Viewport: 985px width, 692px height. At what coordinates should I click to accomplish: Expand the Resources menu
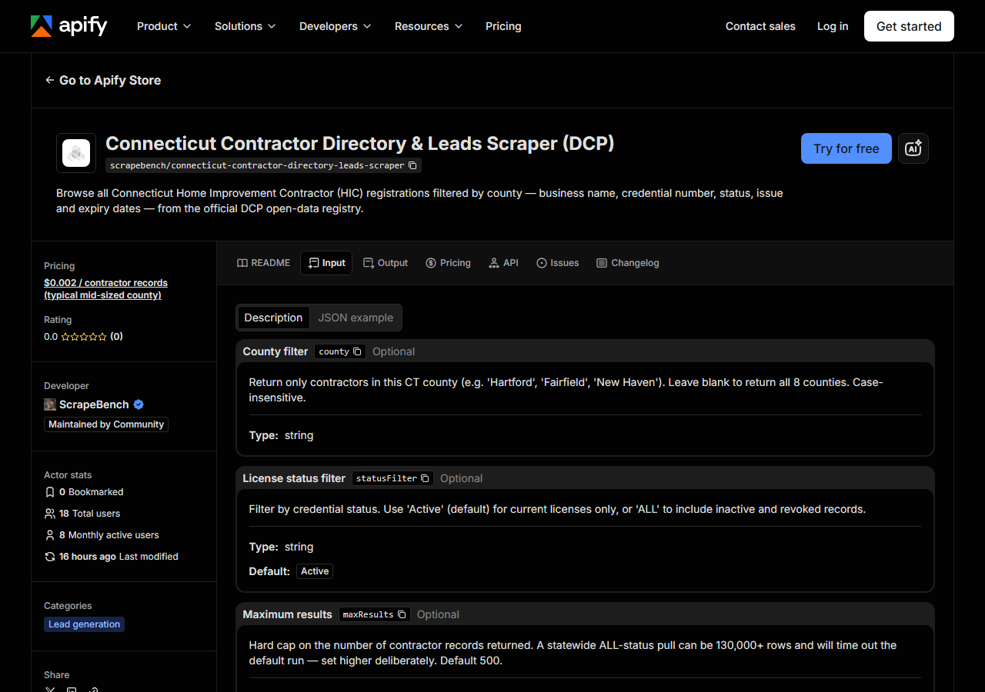(429, 26)
